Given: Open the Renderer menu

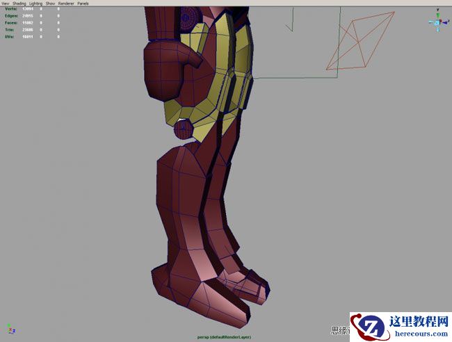Looking at the screenshot, I should (66, 3).
